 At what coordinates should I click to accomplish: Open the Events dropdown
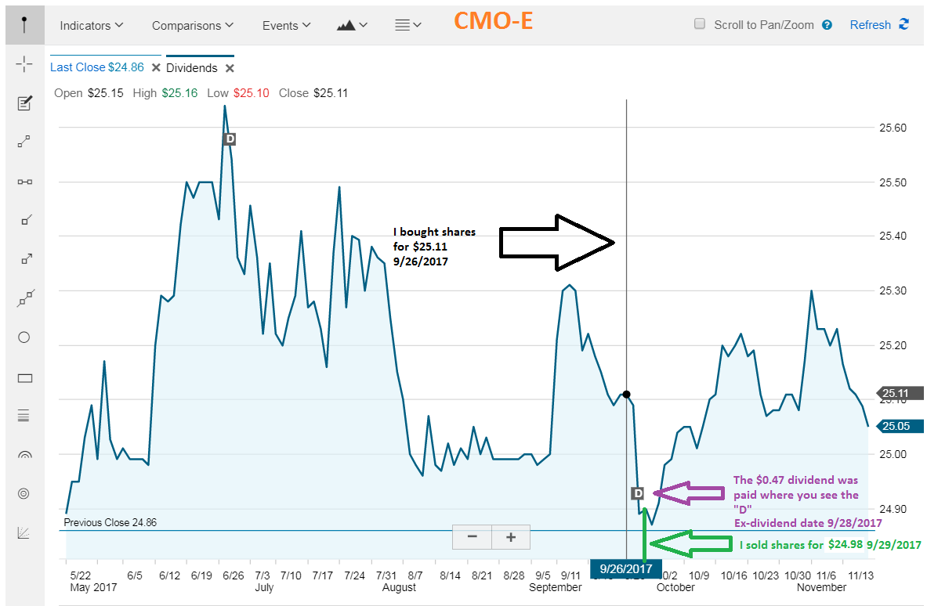point(287,25)
